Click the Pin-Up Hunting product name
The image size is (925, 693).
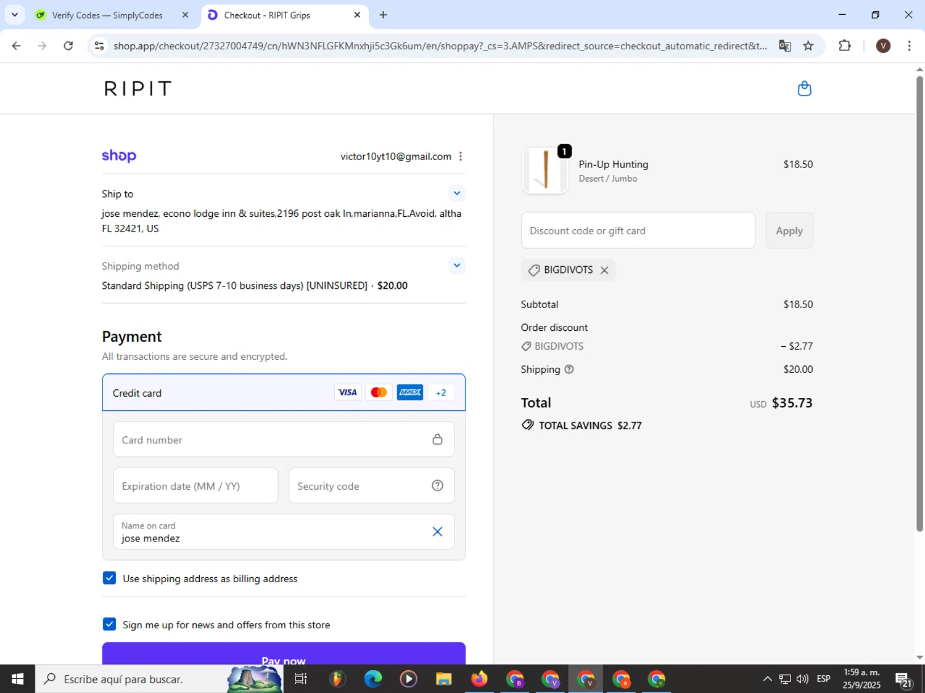pyautogui.click(x=614, y=164)
